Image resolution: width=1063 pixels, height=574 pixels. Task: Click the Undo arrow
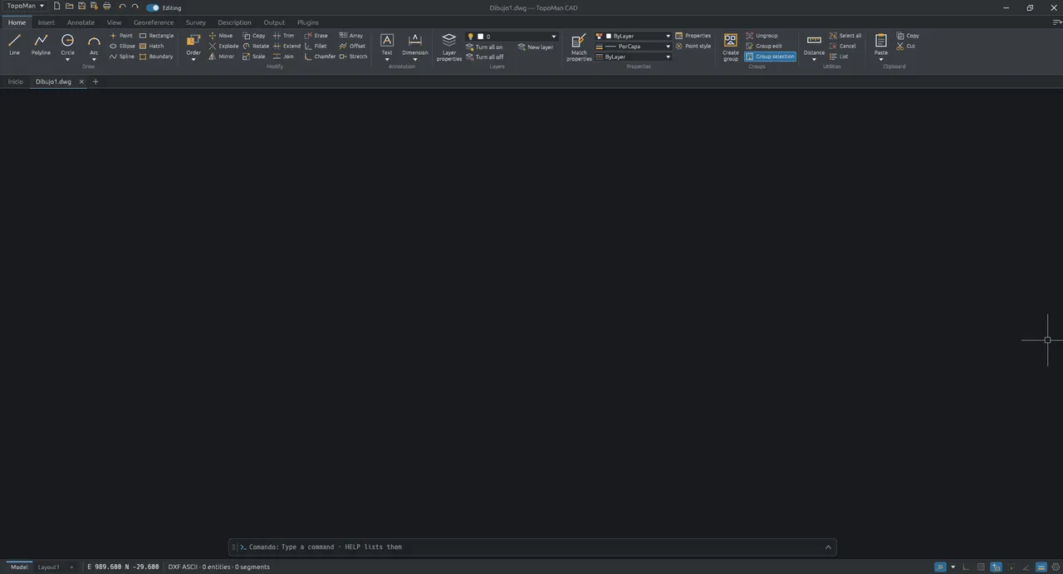tap(122, 7)
